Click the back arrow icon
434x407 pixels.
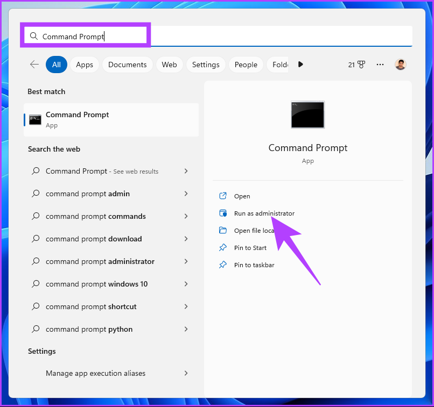tap(34, 65)
